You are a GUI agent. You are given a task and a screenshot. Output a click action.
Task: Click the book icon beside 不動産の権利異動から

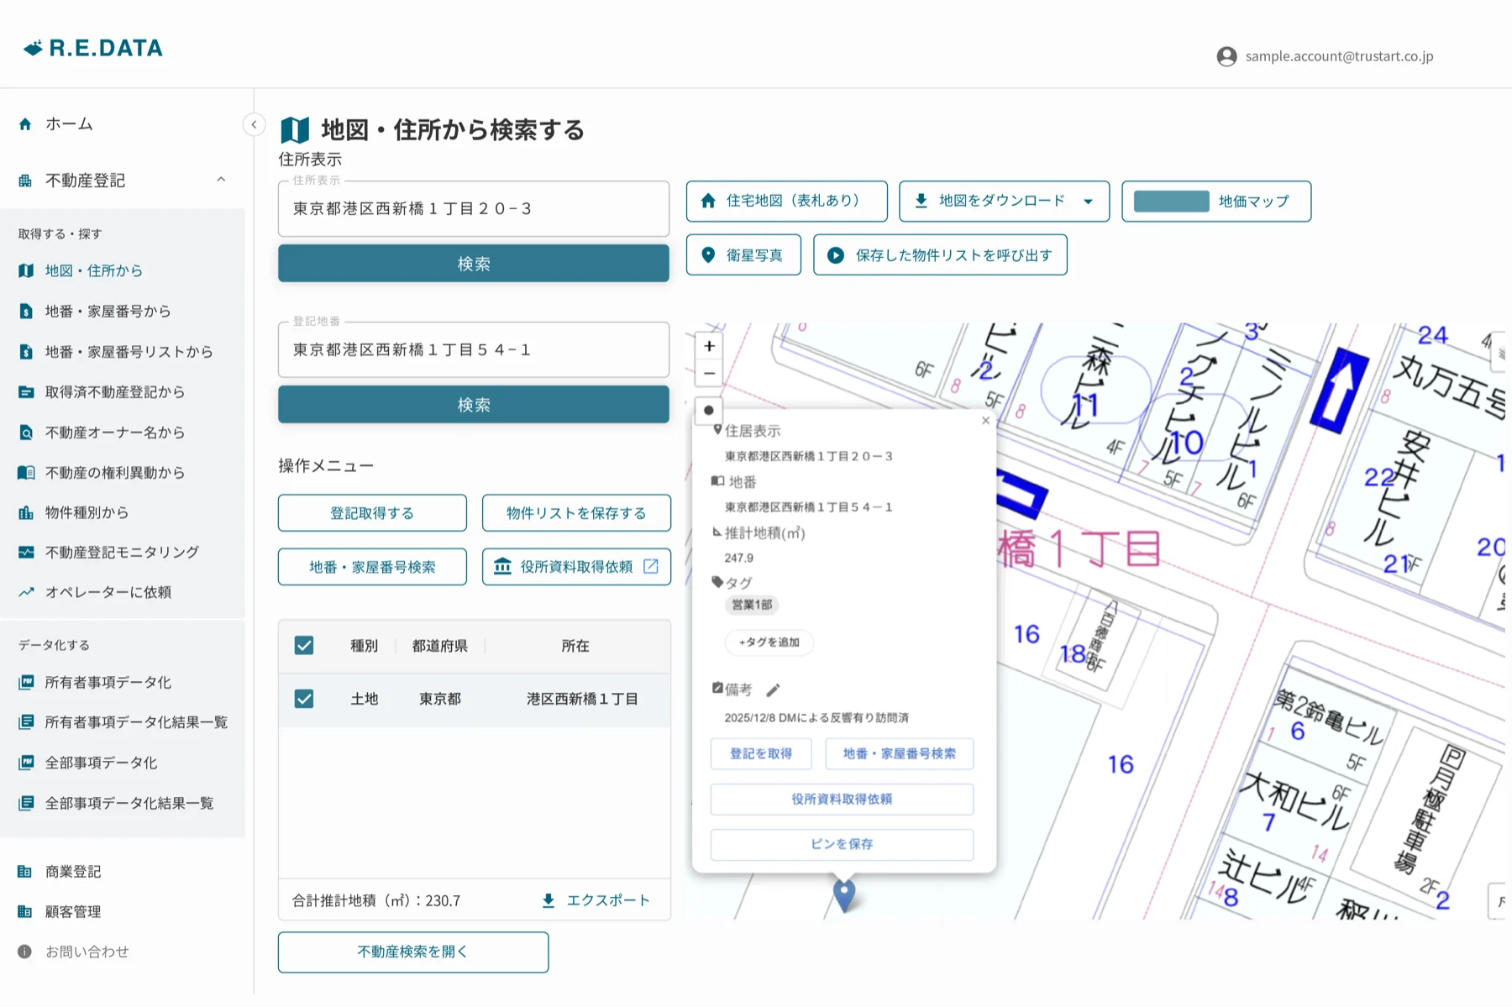[26, 472]
